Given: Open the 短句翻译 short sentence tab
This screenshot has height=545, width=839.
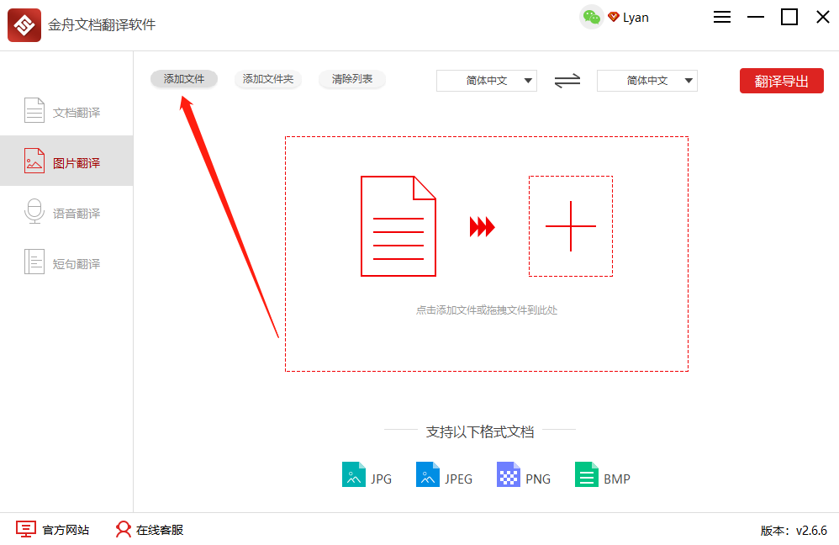Looking at the screenshot, I should (x=66, y=262).
